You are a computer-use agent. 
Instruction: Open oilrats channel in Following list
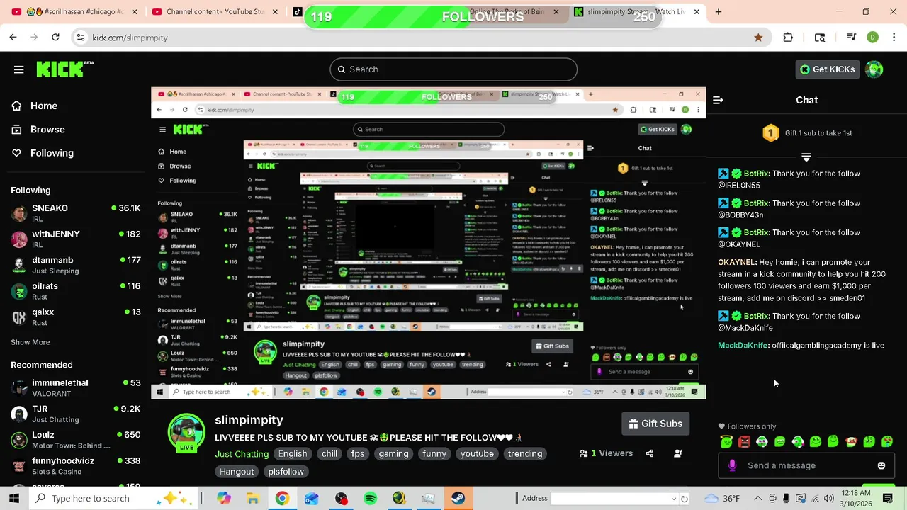point(76,291)
